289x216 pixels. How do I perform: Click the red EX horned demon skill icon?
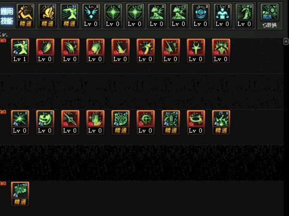click(x=221, y=51)
